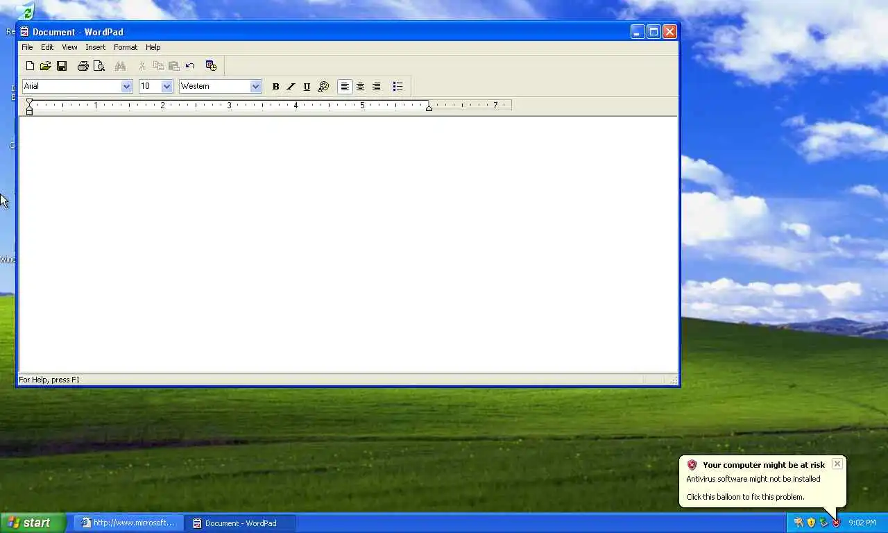Viewport: 888px width, 533px height.
Task: Click inside the font size field
Action: coord(150,86)
